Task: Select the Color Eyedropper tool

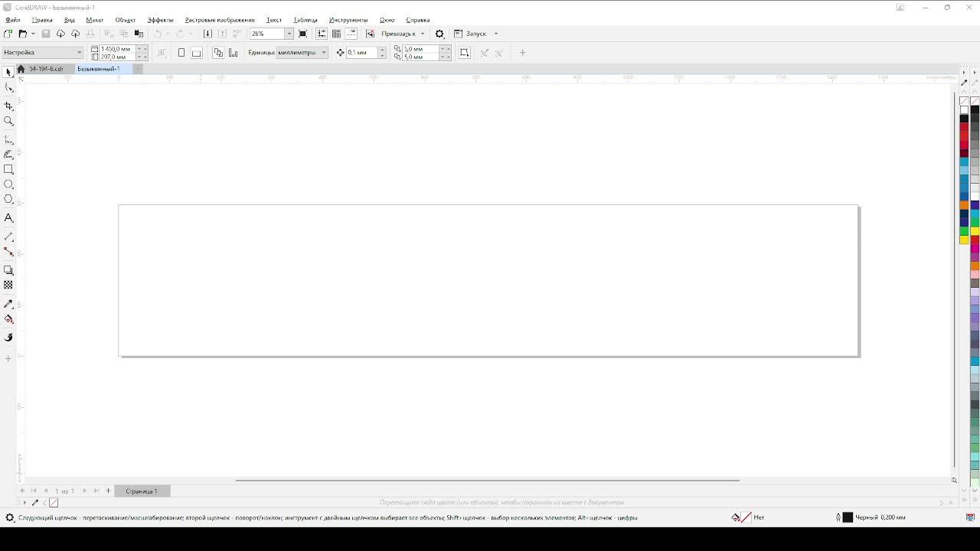Action: (8, 304)
